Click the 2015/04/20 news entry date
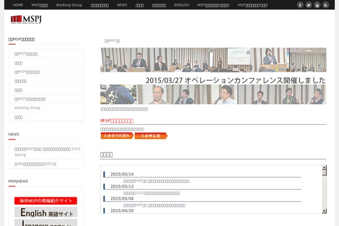Image resolution: width=339 pixels, height=226 pixels. [x=122, y=210]
